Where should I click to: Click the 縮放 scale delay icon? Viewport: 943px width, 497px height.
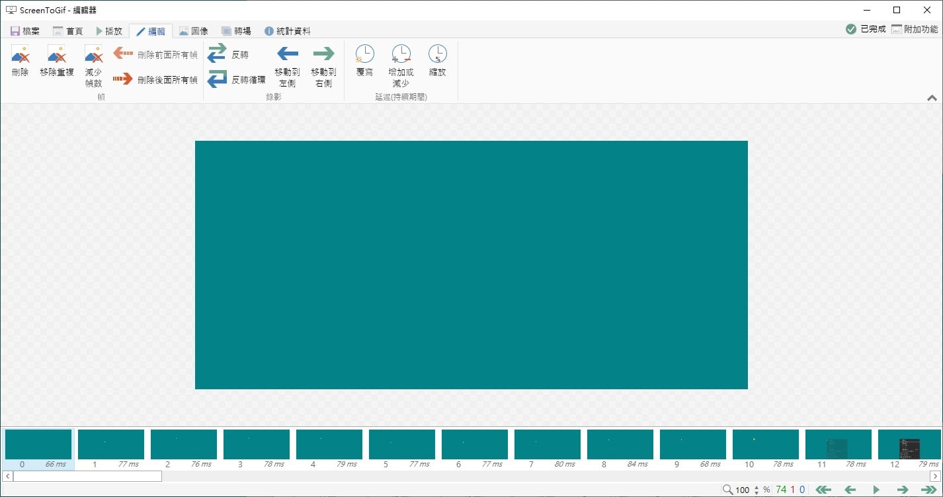click(x=437, y=63)
